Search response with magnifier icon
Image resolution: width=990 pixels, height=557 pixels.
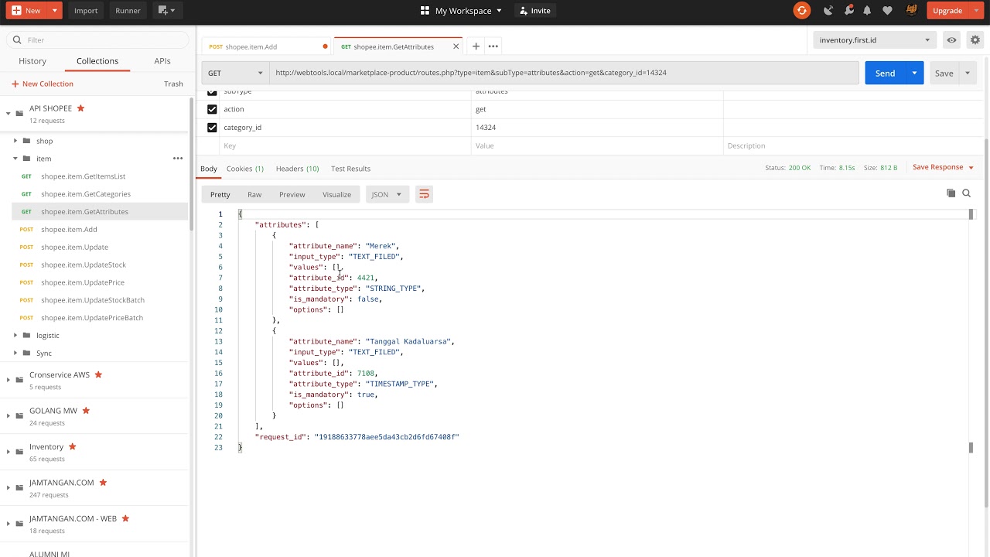(966, 193)
